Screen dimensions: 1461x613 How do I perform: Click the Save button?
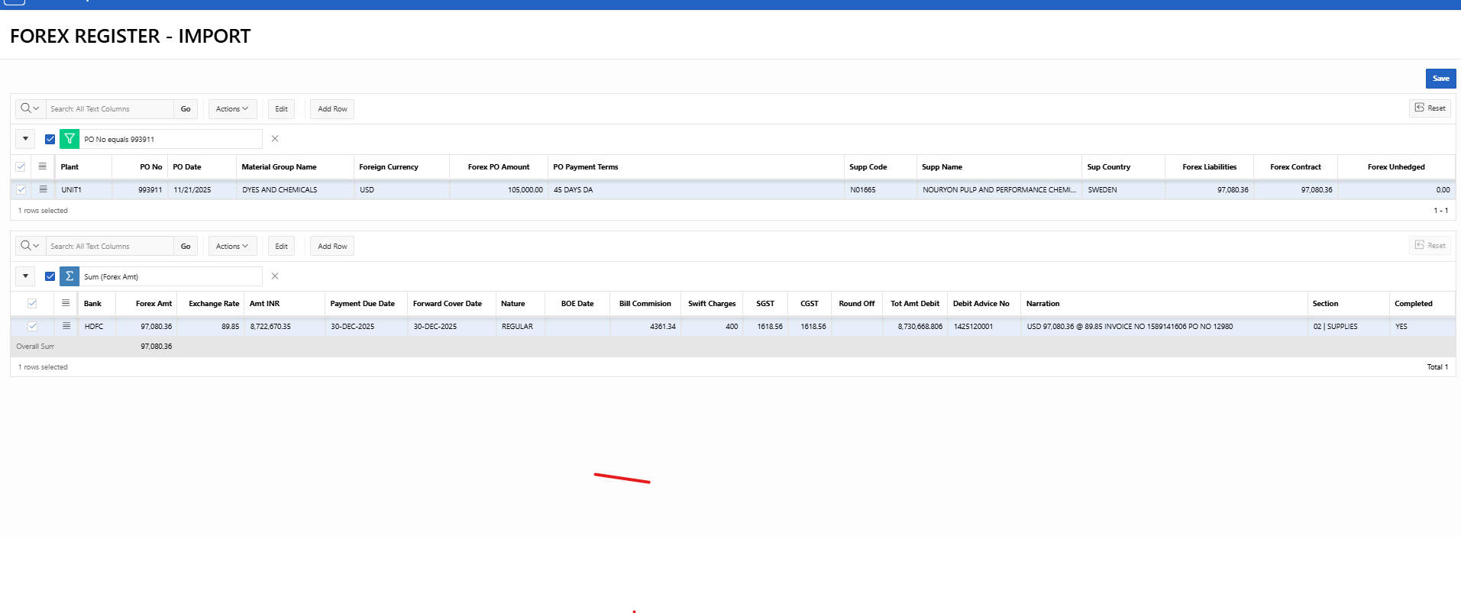[1440, 79]
